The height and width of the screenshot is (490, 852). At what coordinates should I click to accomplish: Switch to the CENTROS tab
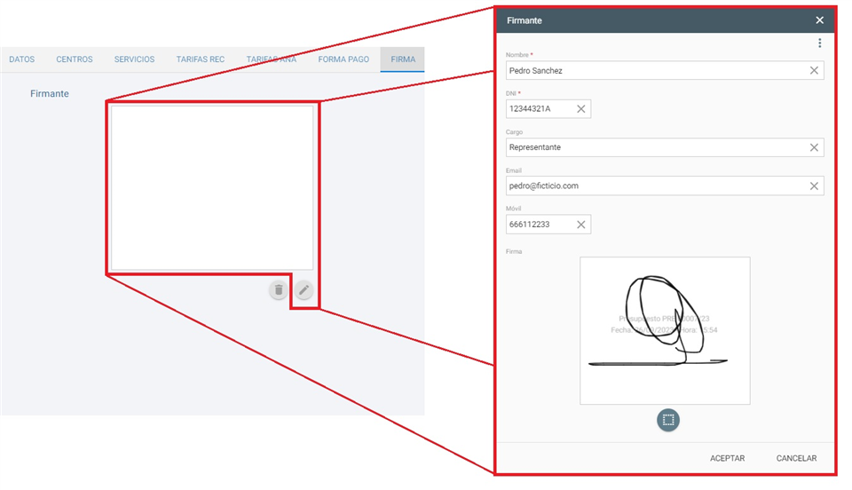[75, 59]
